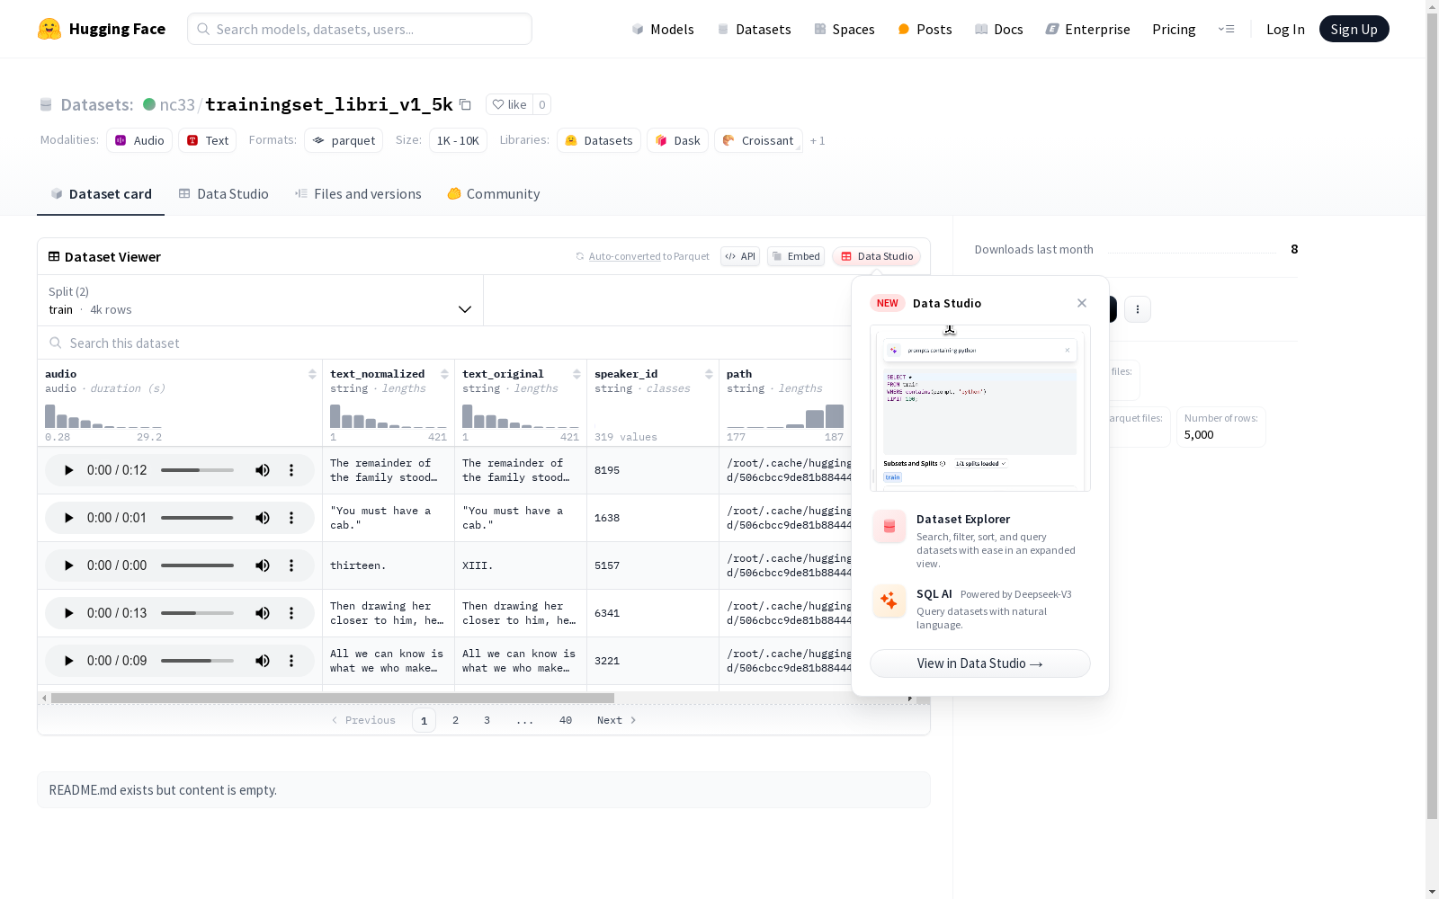Copy dataset name with the copy icon
The image size is (1439, 899).
click(x=465, y=104)
